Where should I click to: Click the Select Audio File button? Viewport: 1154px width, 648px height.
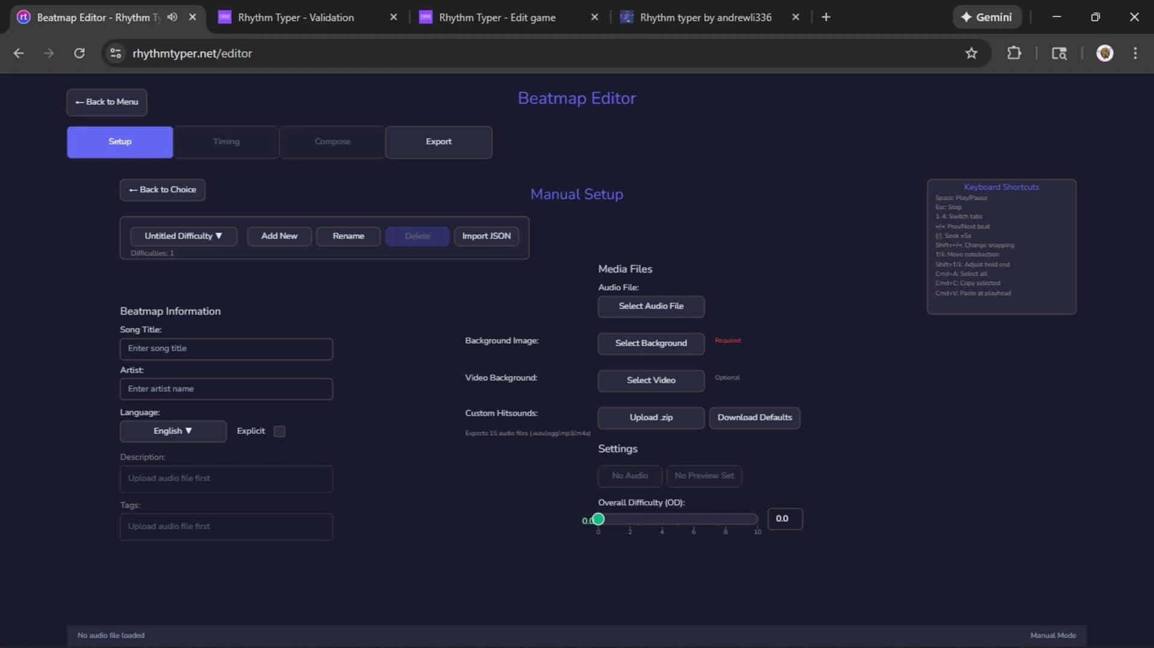pyautogui.click(x=651, y=306)
